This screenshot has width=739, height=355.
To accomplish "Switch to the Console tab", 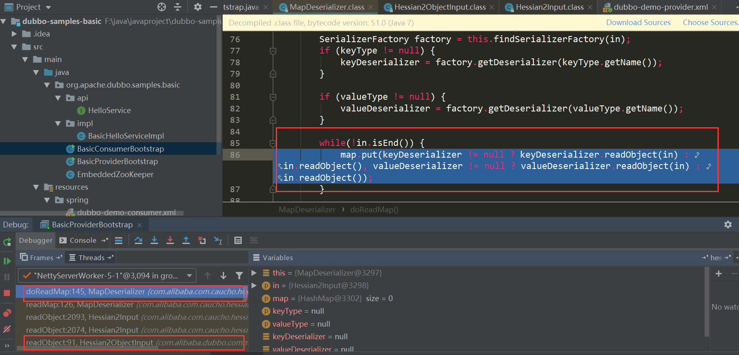I will tap(82, 240).
